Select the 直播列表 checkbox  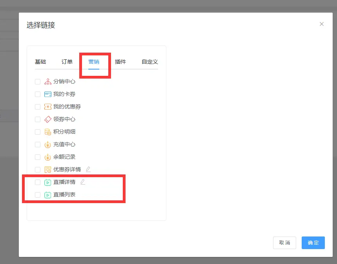pos(38,195)
